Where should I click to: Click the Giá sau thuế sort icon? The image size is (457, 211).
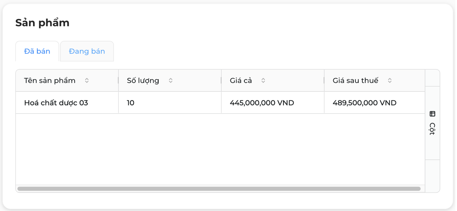(390, 80)
